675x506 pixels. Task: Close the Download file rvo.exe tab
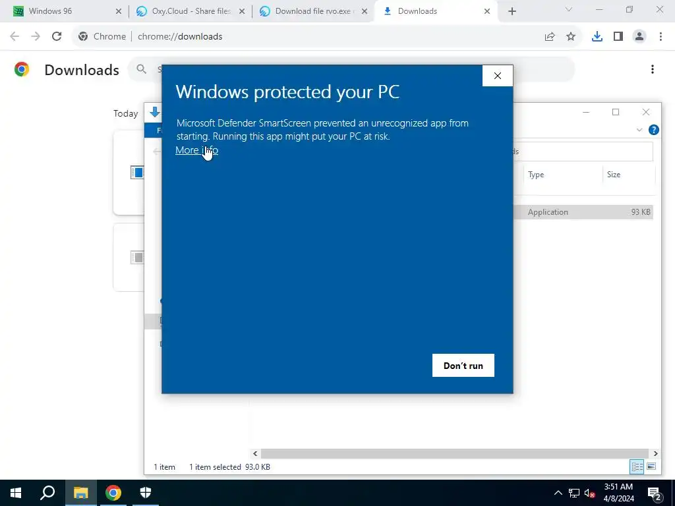(x=365, y=11)
